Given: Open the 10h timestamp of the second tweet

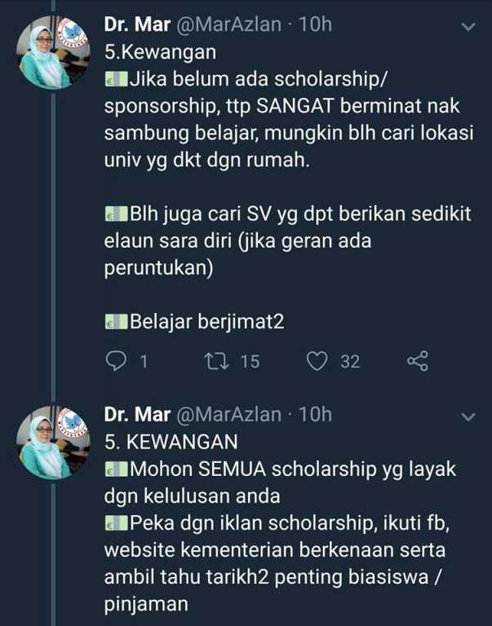Looking at the screenshot, I should [x=316, y=415].
